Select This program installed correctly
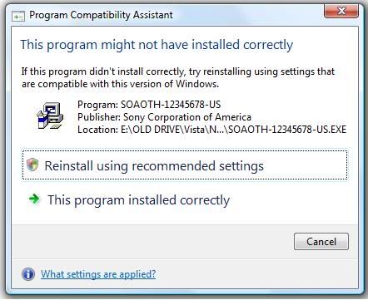Viewport: 368px width, 300px height. (138, 200)
